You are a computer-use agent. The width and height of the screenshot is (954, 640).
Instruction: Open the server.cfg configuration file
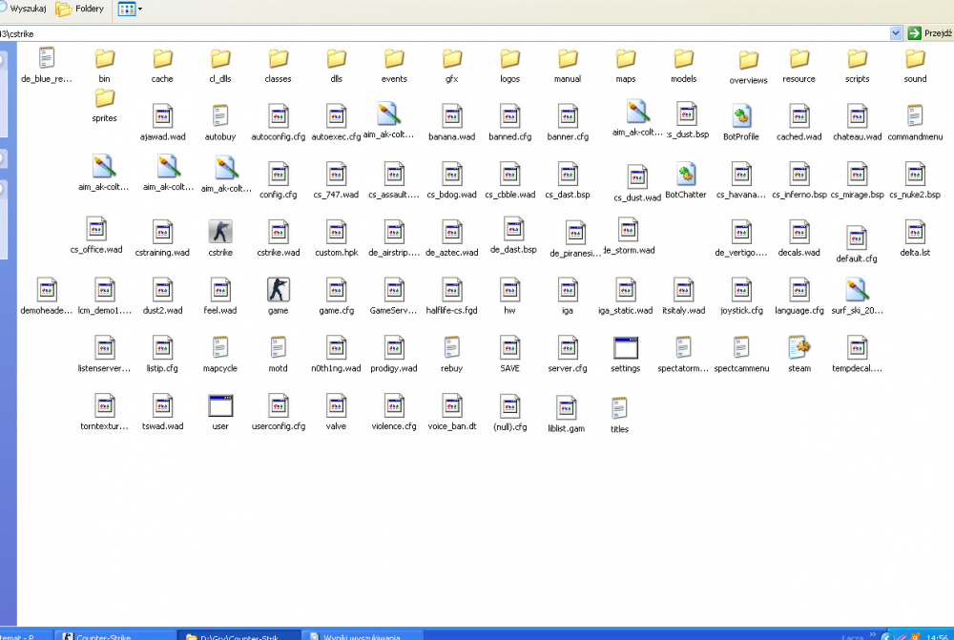tap(568, 348)
